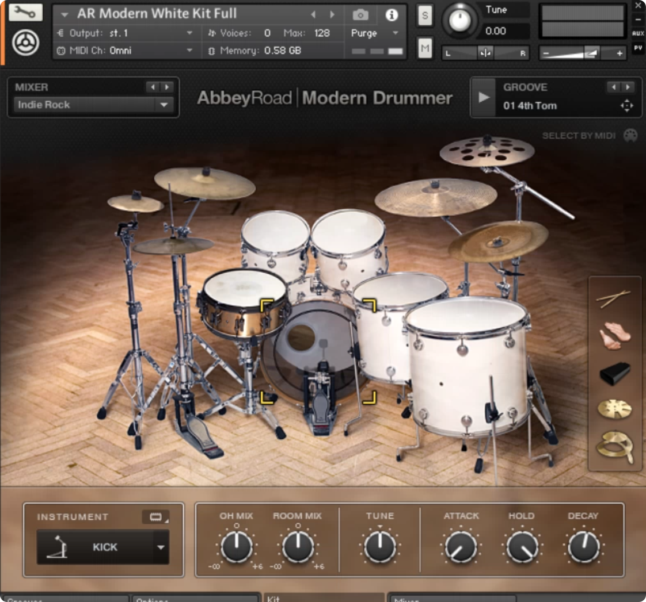Click the ATTACK knob
This screenshot has width=646, height=602.
(x=461, y=547)
